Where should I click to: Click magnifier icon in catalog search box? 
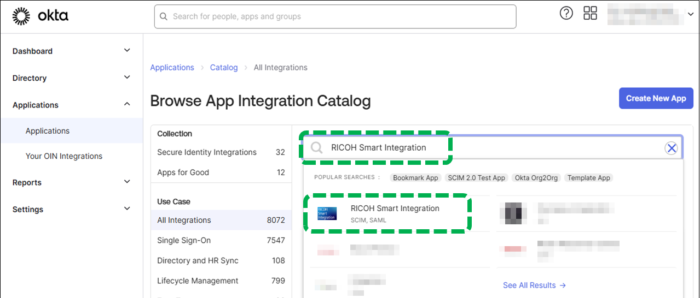(x=317, y=148)
